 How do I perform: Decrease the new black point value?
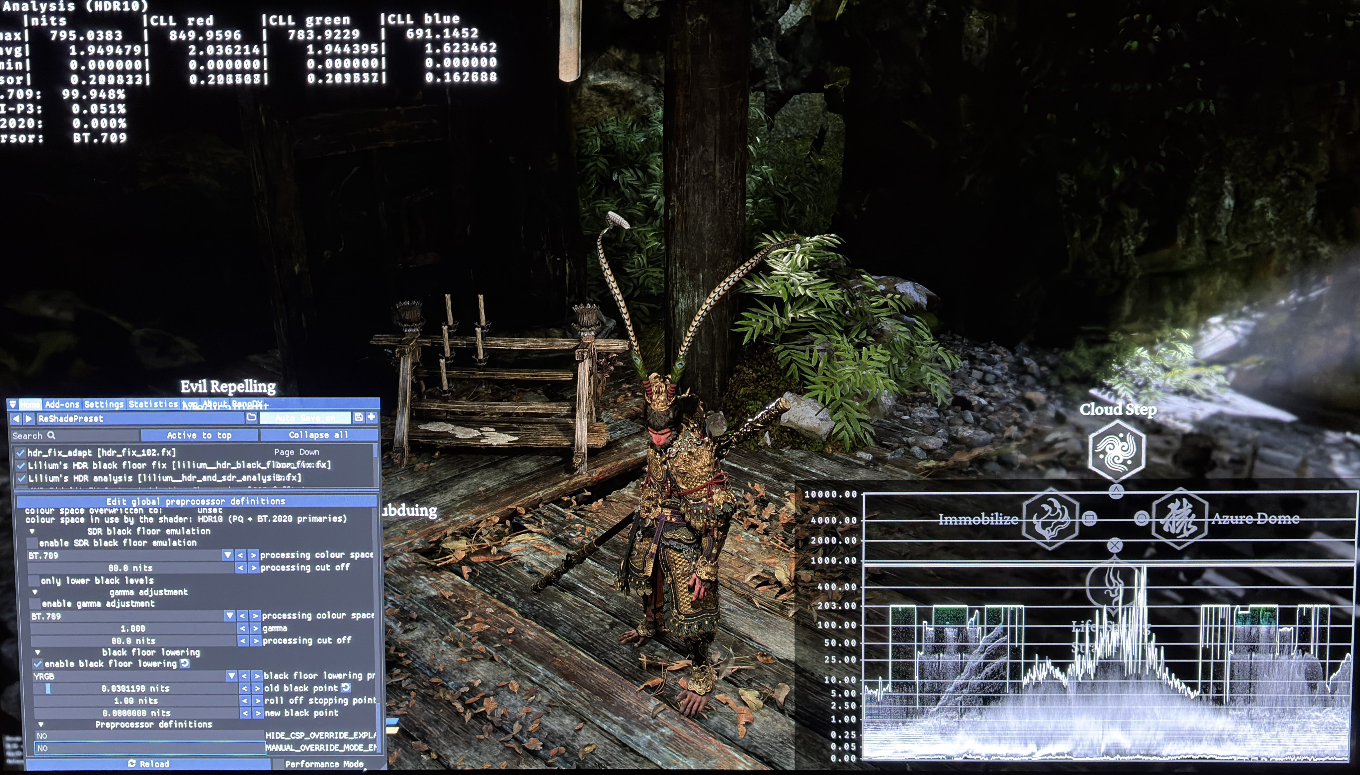pos(245,713)
